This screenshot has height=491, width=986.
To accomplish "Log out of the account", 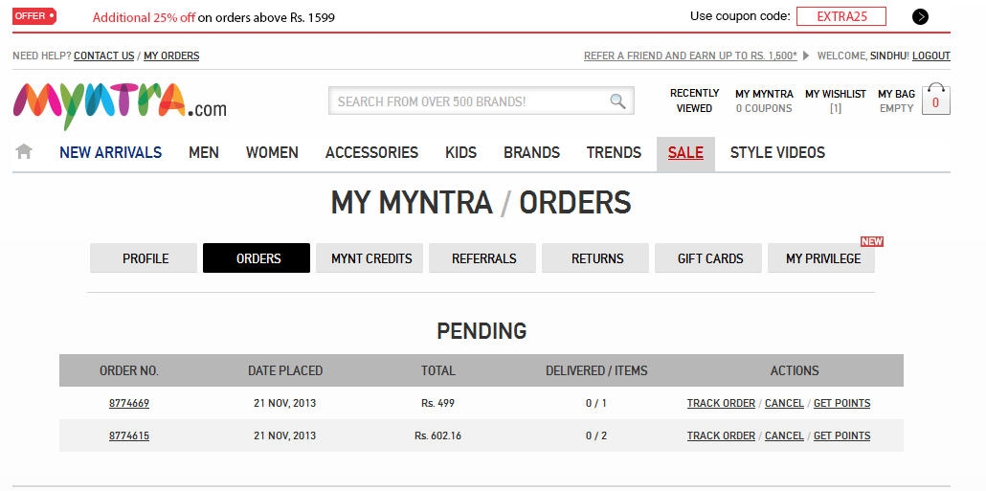I will point(930,56).
